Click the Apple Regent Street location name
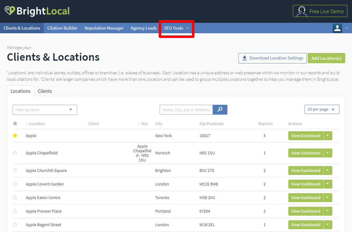Screen dimensions: 352x232 pos(43,225)
